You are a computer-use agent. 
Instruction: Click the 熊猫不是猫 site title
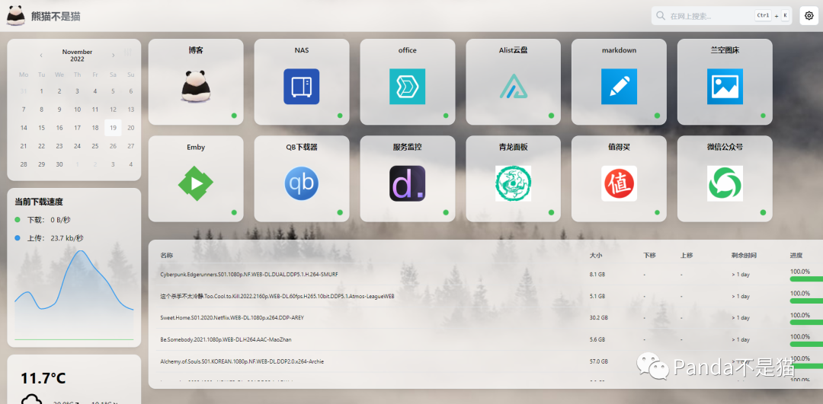tap(56, 16)
